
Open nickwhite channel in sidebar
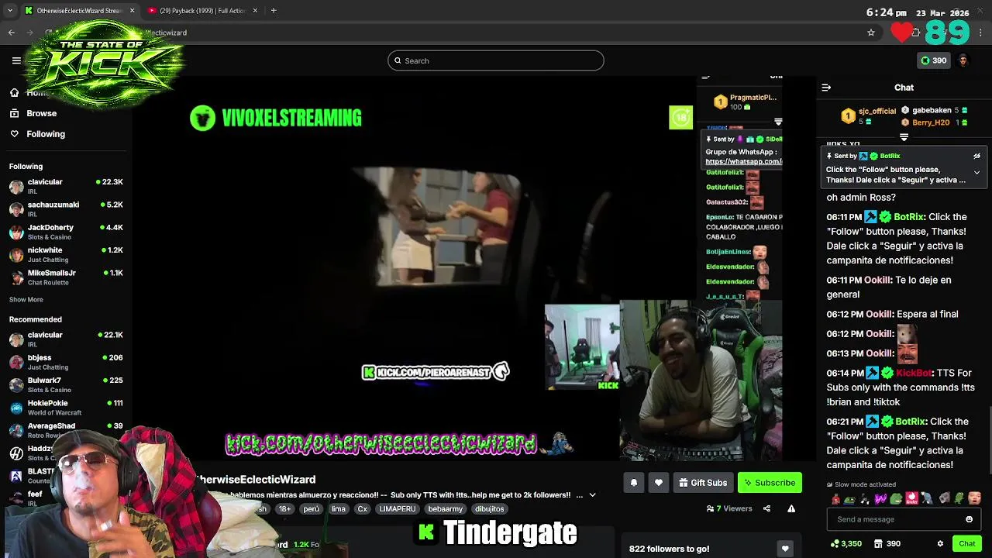(x=66, y=255)
